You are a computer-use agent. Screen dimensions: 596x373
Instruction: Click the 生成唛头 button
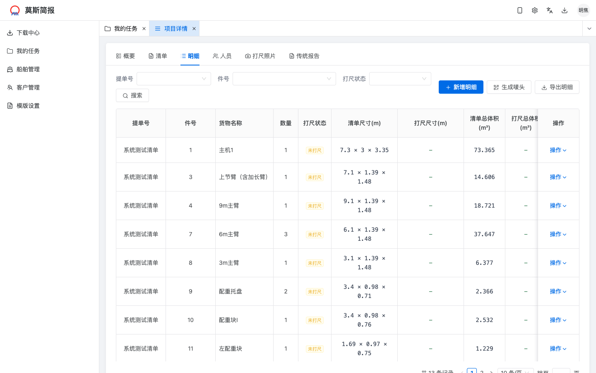509,87
